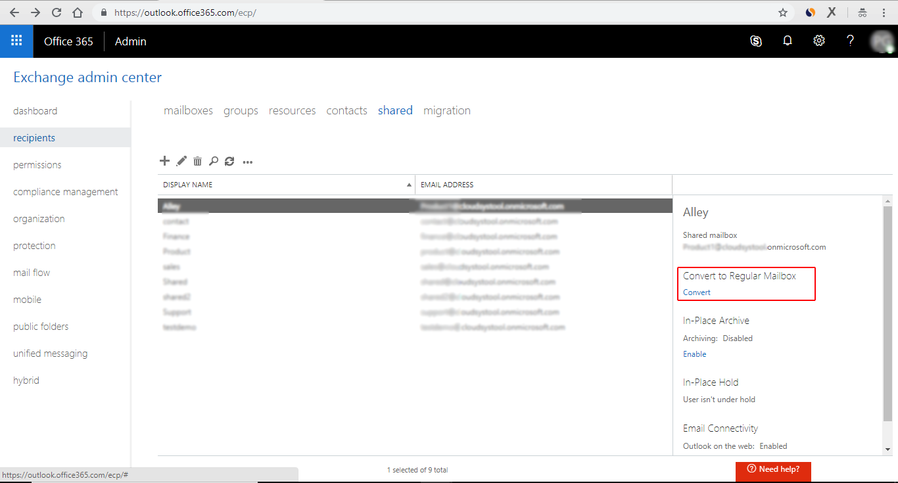Open the Office 365 settings gear
The width and height of the screenshot is (898, 483).
click(818, 40)
